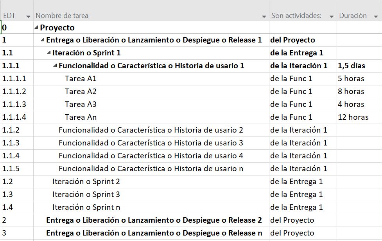Click EDT cell 1.1.1.4

click(x=14, y=117)
